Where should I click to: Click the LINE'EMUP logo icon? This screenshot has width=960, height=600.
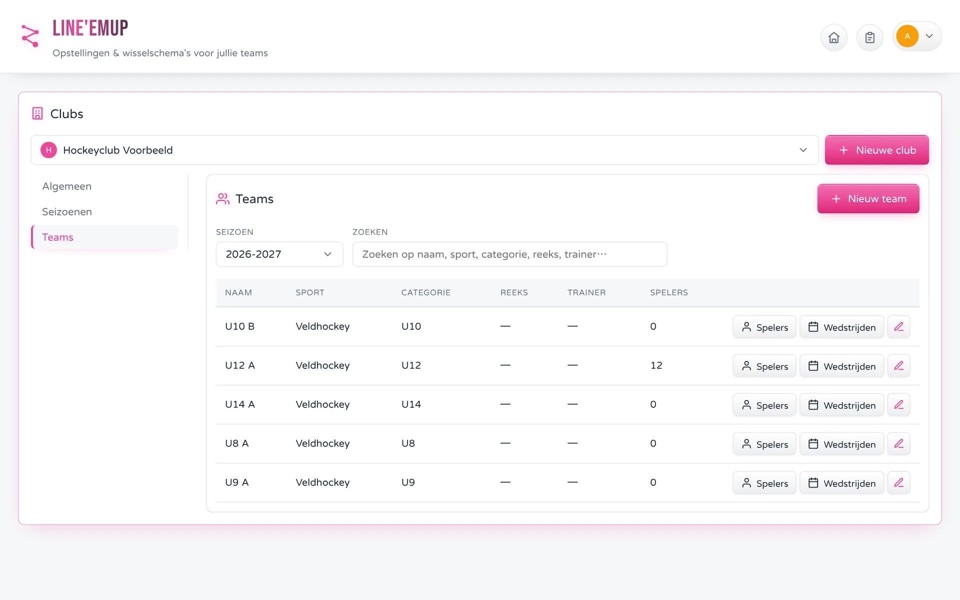(x=30, y=36)
